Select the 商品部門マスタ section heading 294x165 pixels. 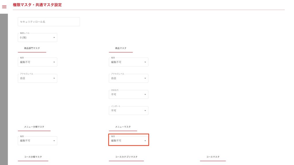point(32,48)
